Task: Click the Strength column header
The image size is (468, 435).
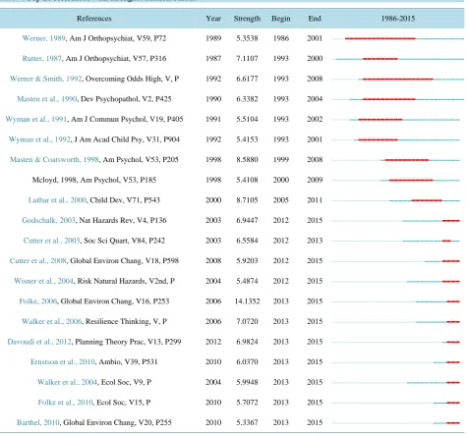Action: click(247, 19)
